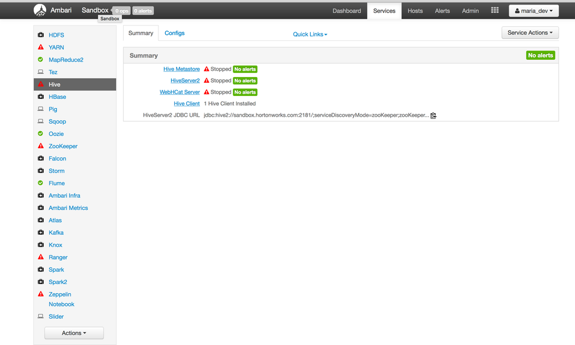Click No alerts badge for HiveServer2
Image resolution: width=575 pixels, height=345 pixels.
point(245,80)
